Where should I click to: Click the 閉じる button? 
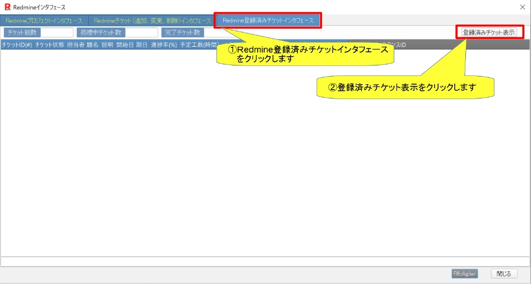coord(504,274)
